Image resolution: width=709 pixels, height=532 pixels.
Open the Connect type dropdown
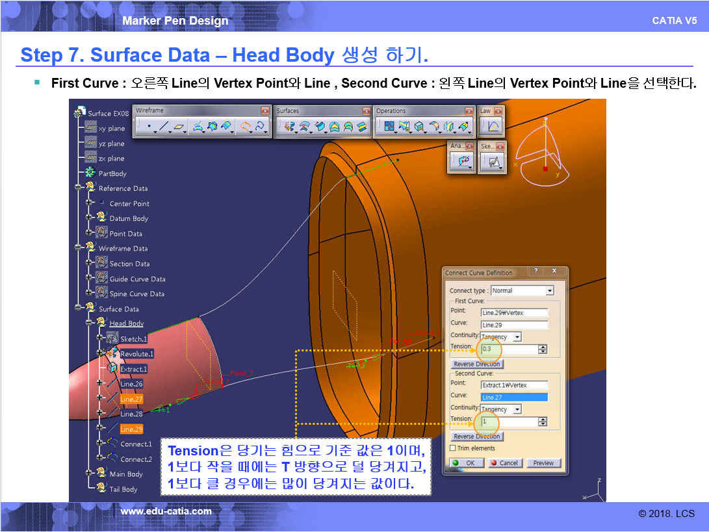[550, 290]
